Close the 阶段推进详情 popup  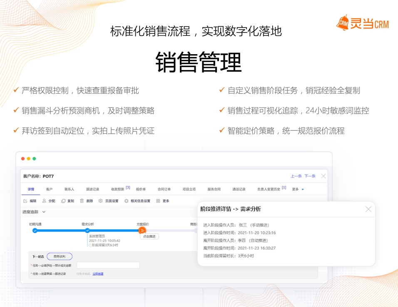368,209
